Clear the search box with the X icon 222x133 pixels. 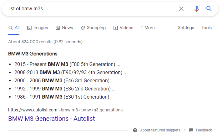point(181,9)
